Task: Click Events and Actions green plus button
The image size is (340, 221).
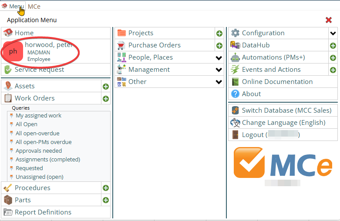Action: 333,70
